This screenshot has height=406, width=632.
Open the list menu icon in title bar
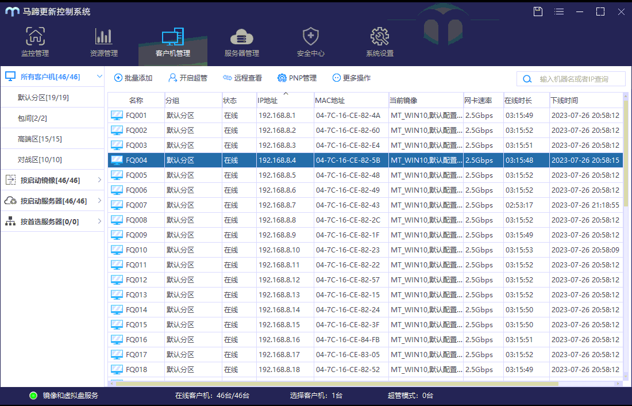[x=559, y=12]
